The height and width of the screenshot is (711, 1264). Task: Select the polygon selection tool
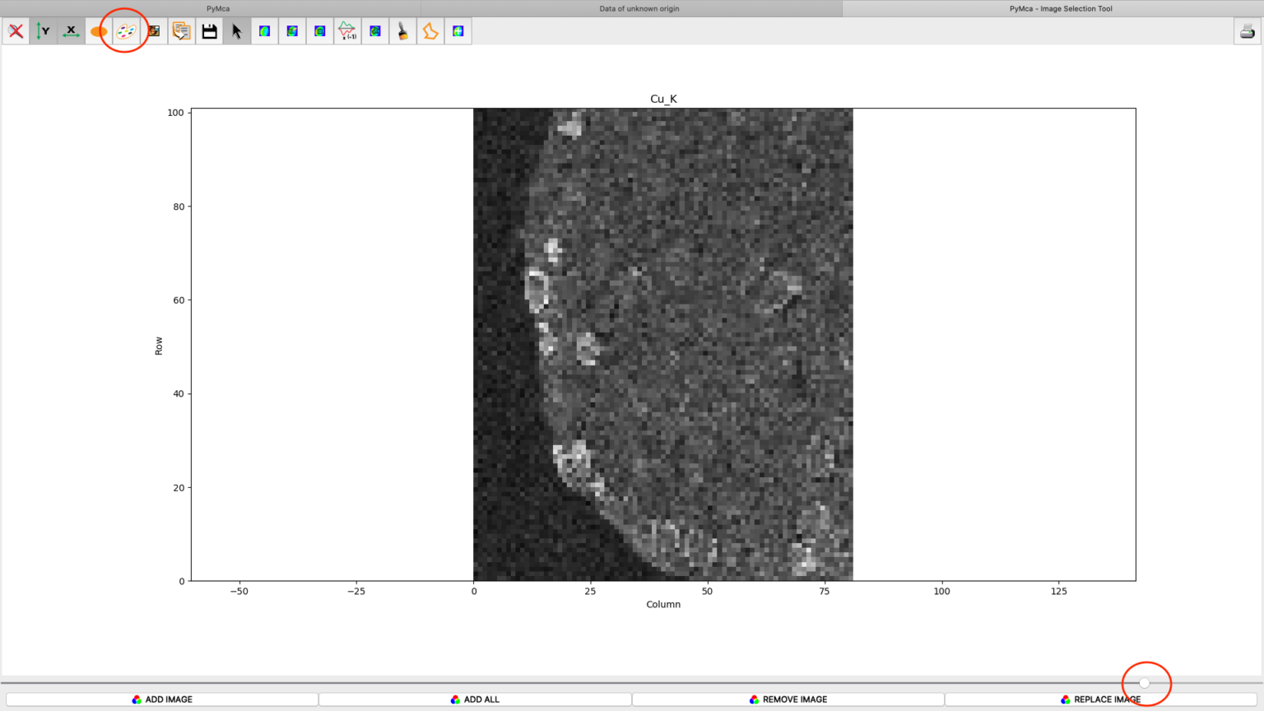click(x=430, y=30)
